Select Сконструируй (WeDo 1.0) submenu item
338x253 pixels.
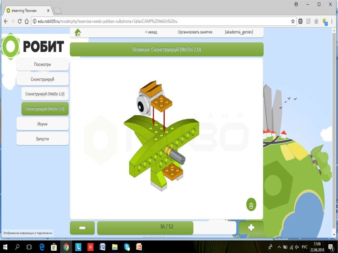(45, 94)
